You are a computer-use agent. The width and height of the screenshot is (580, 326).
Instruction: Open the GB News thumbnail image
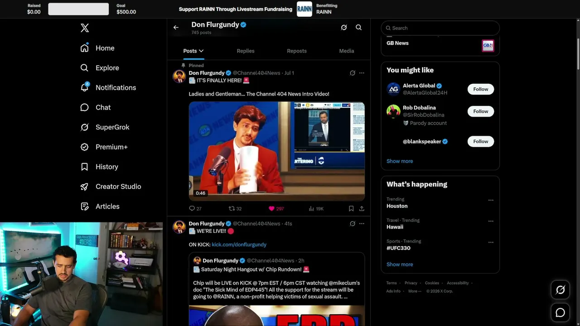488,45
